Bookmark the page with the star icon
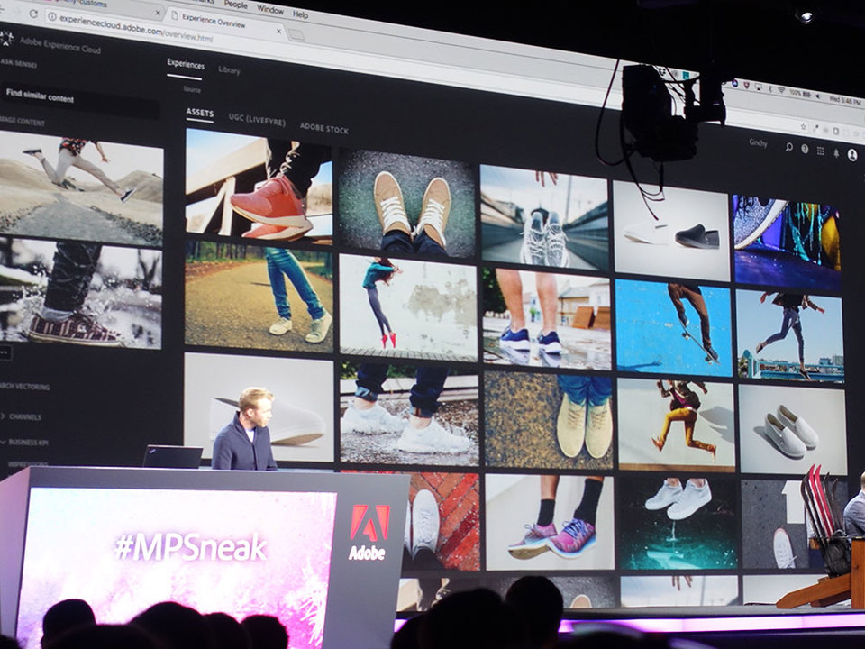865x649 pixels. (804, 127)
